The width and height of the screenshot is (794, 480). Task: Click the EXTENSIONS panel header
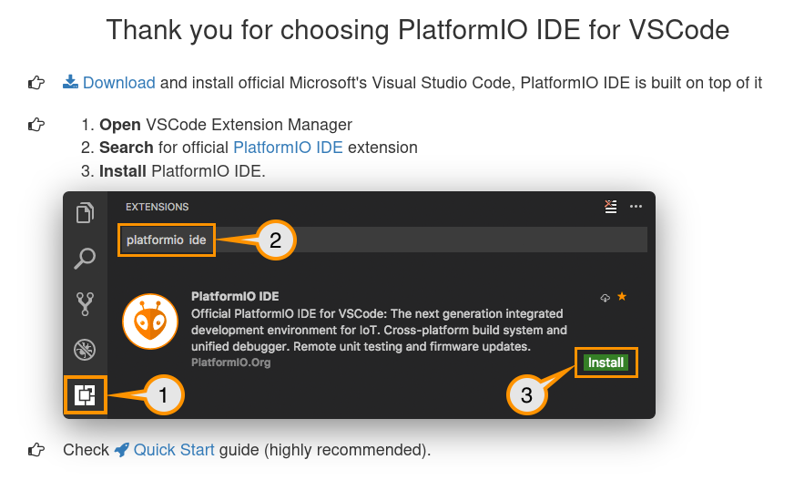click(158, 208)
